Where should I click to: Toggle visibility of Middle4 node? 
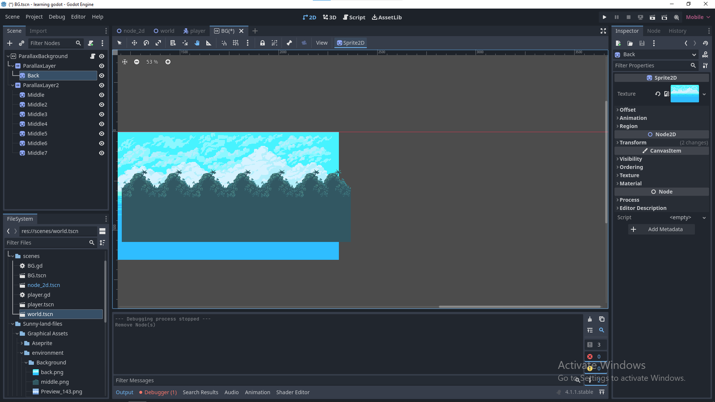[101, 124]
